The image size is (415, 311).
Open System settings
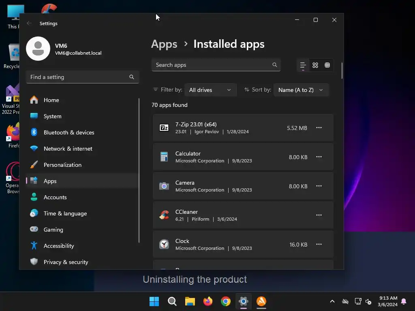pos(82,116)
